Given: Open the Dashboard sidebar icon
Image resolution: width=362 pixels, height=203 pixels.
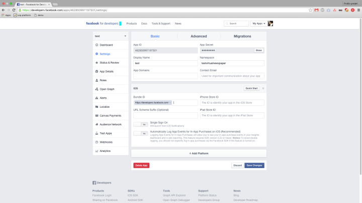Looking at the screenshot, I should [x=96, y=45].
